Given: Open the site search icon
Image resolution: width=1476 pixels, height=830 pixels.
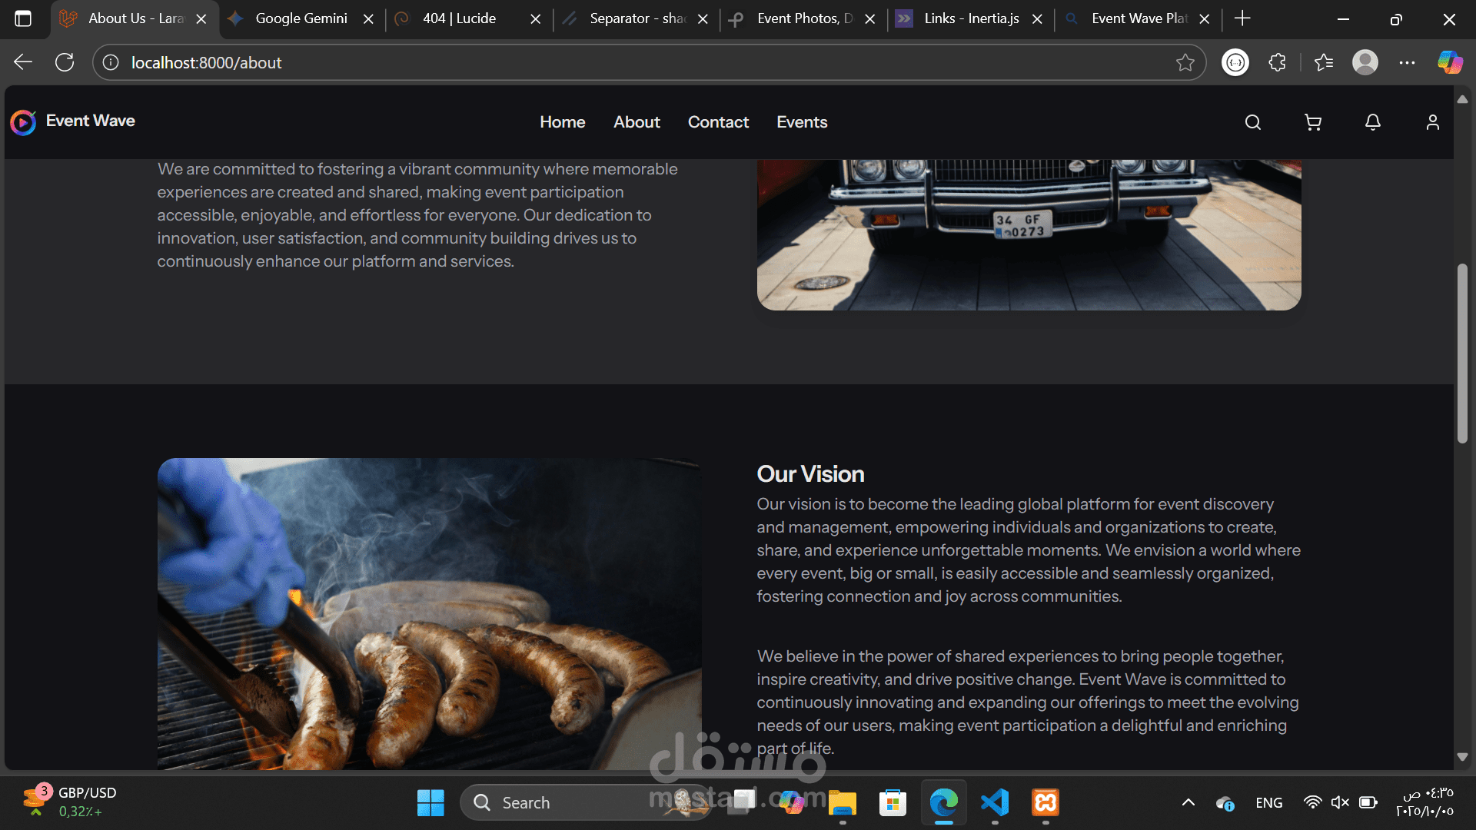Looking at the screenshot, I should pyautogui.click(x=1252, y=122).
